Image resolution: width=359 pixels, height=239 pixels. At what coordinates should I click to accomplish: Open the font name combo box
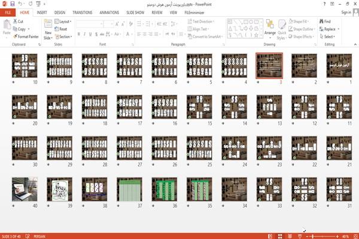point(89,24)
